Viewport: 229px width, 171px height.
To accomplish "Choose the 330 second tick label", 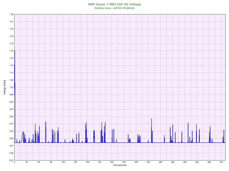I will [x=148, y=162].
